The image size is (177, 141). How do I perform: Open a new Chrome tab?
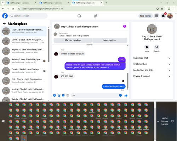pos(106,3)
